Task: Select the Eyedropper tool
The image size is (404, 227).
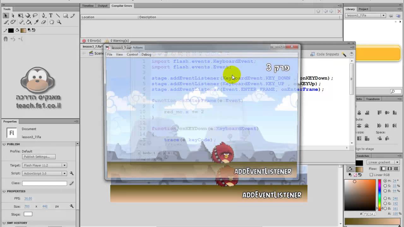Action: [36, 22]
